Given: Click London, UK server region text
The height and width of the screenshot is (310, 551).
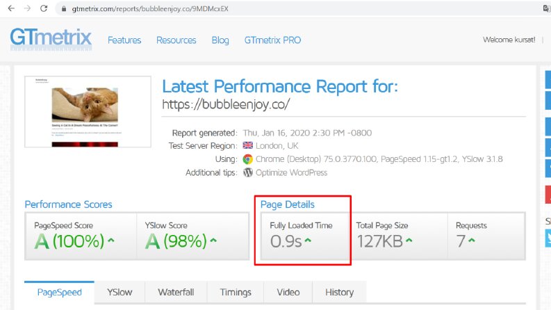Looking at the screenshot, I should point(277,145).
